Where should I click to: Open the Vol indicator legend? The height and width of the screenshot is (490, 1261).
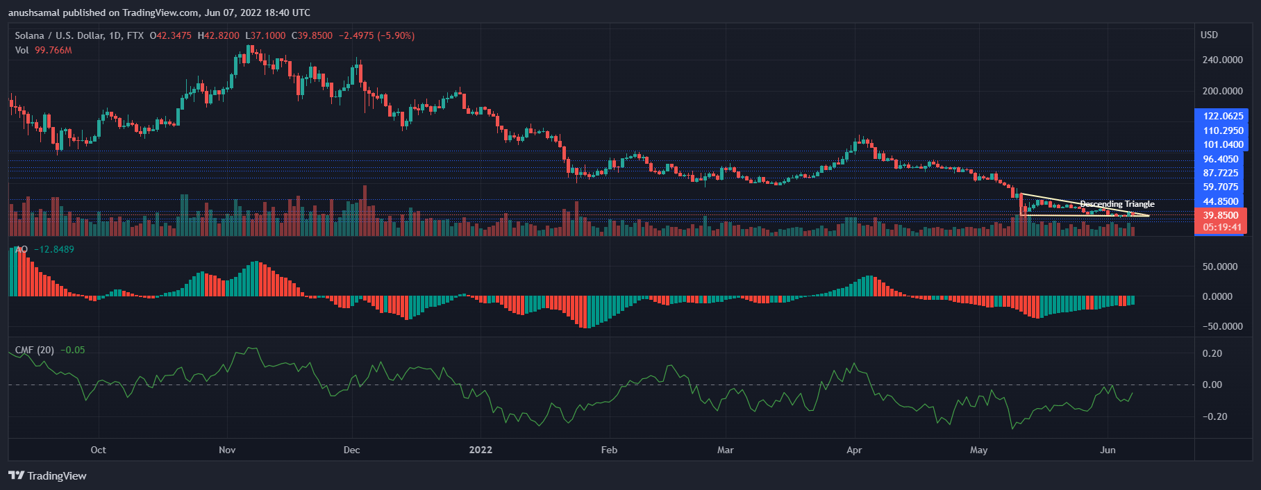(22, 51)
